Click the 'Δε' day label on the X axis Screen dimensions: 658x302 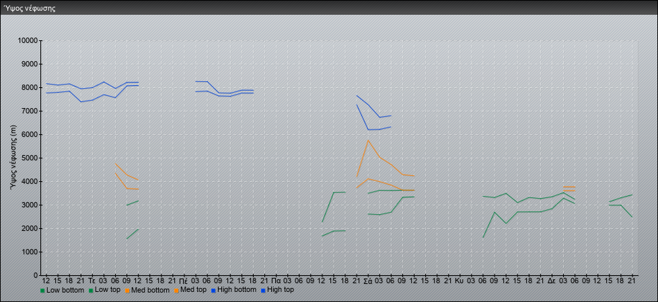(x=552, y=281)
